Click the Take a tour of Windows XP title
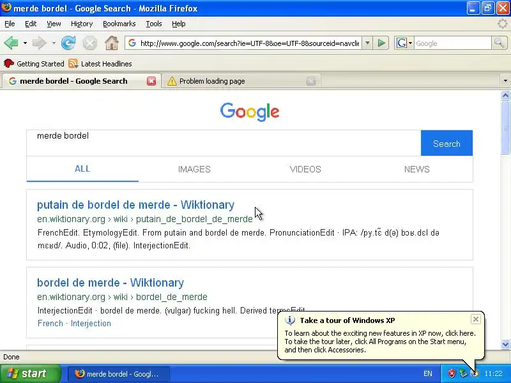Screen dimensions: 511x383 click(347, 320)
